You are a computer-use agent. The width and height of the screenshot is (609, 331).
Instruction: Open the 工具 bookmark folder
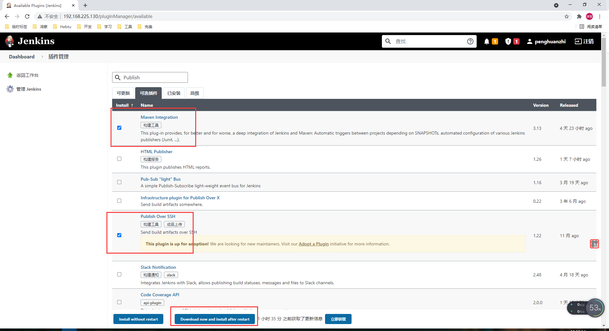[x=125, y=27]
